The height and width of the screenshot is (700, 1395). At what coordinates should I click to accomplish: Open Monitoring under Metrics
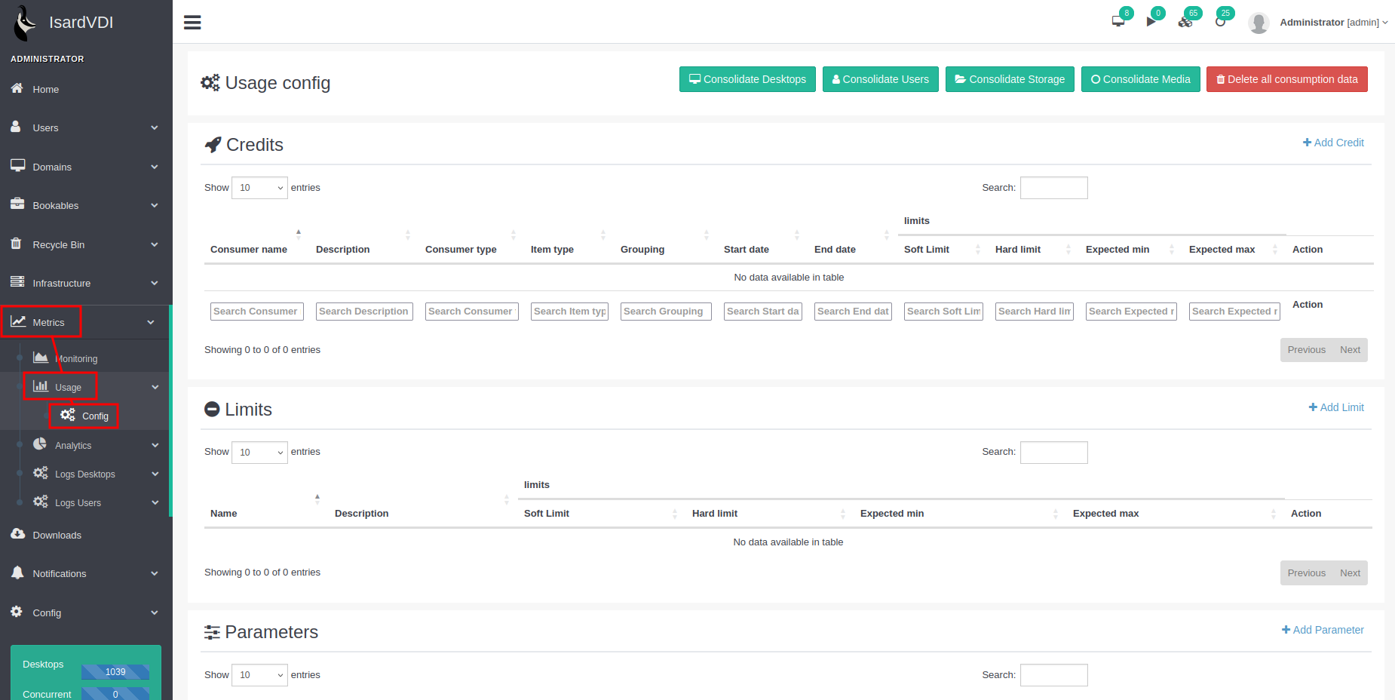coord(75,358)
